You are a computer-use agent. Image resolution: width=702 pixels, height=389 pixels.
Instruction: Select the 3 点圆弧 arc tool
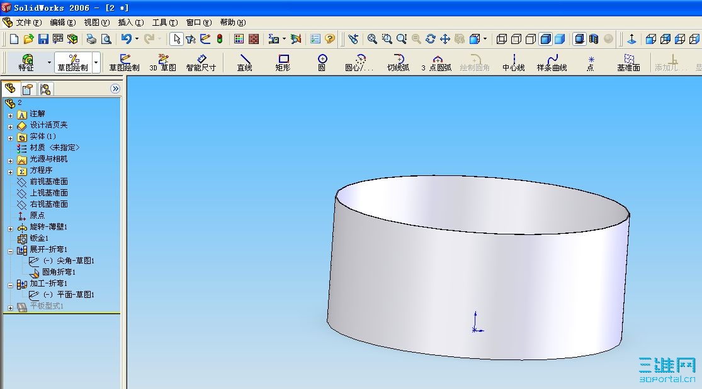436,63
